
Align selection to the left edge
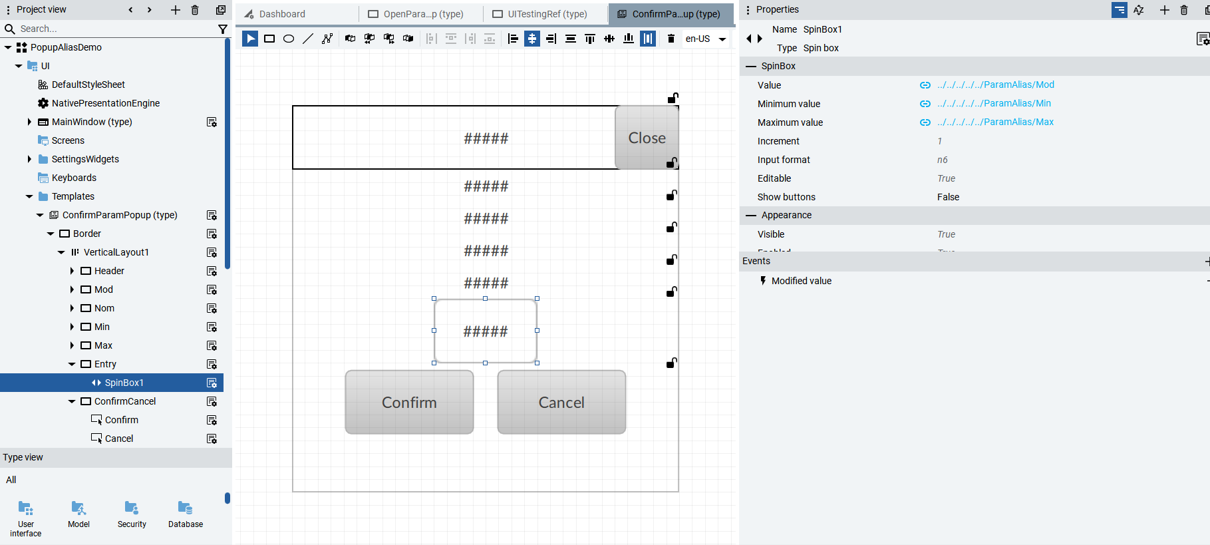click(x=513, y=39)
